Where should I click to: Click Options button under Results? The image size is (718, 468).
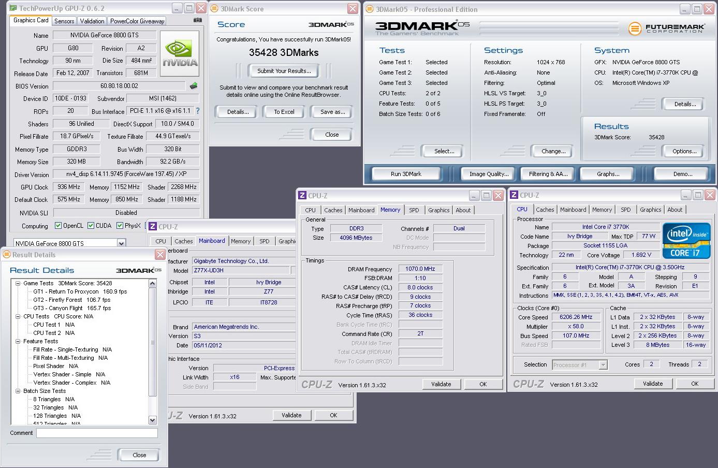pyautogui.click(x=684, y=151)
